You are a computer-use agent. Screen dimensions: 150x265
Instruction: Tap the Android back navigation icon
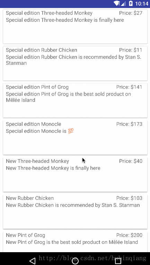[x=33, y=260]
